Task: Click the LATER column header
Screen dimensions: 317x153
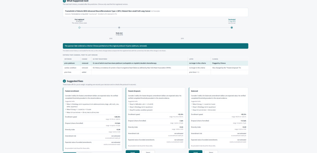Action: click(x=191, y=59)
